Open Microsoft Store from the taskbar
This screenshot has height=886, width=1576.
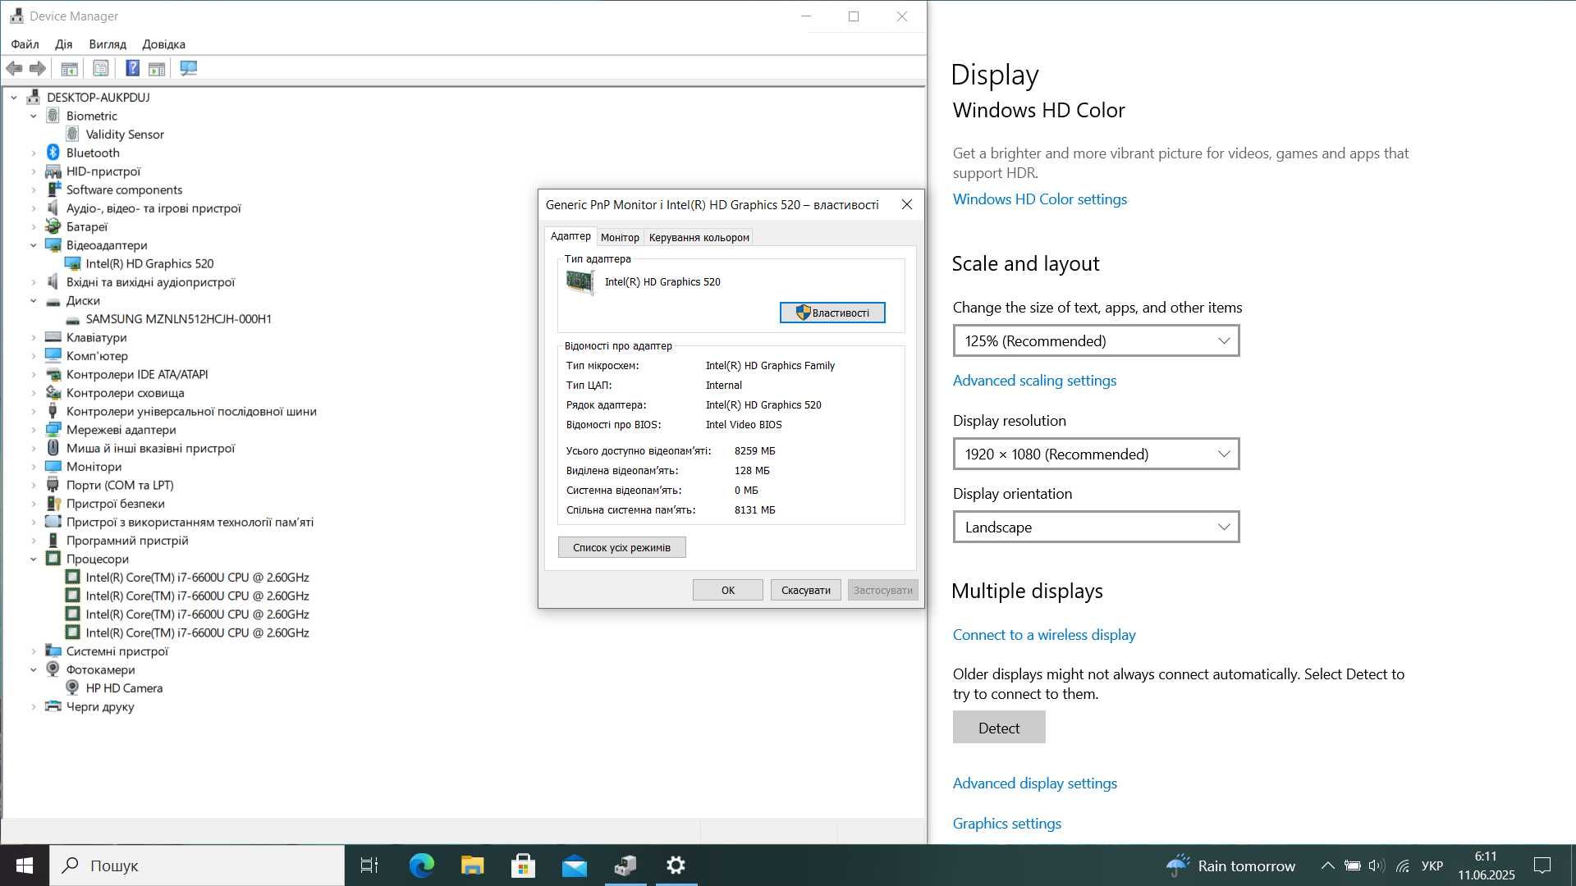click(x=523, y=865)
